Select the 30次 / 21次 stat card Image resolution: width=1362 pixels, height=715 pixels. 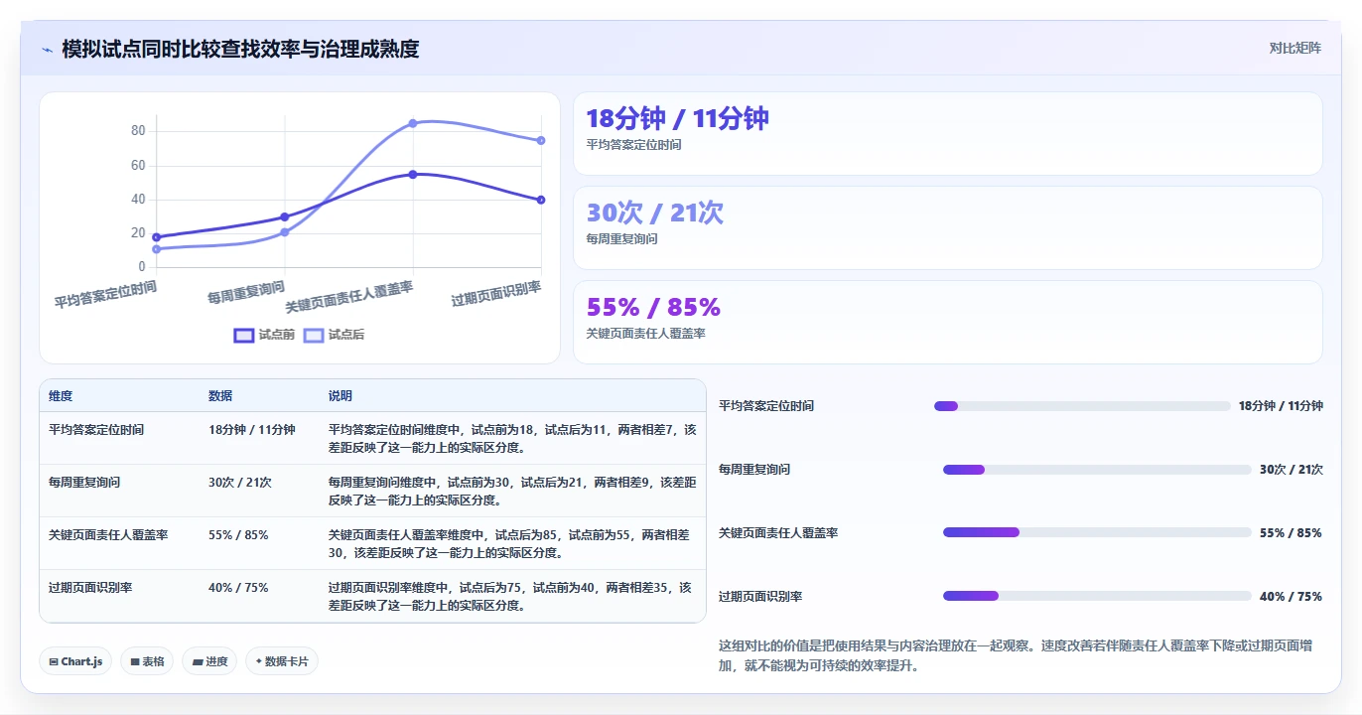948,228
